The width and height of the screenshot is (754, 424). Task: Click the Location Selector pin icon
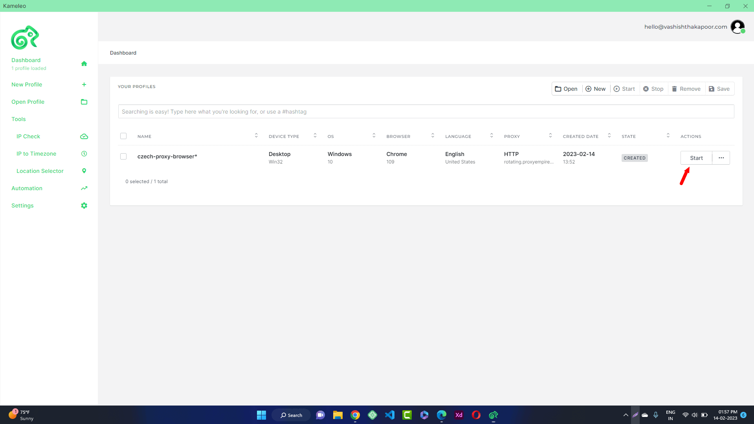coord(84,171)
